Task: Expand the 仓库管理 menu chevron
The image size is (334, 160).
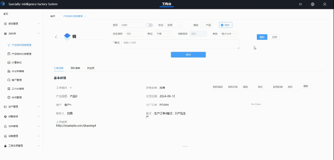Action: 39,126
